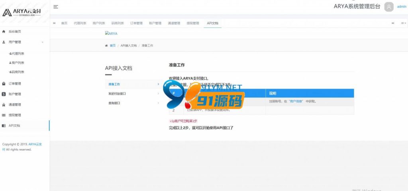Click the person icon beside 用户管理
This screenshot has width=408, height=191.
point(4,42)
